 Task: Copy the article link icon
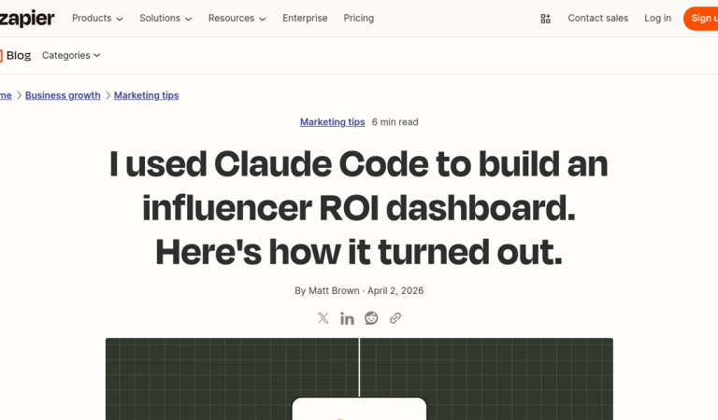[395, 318]
